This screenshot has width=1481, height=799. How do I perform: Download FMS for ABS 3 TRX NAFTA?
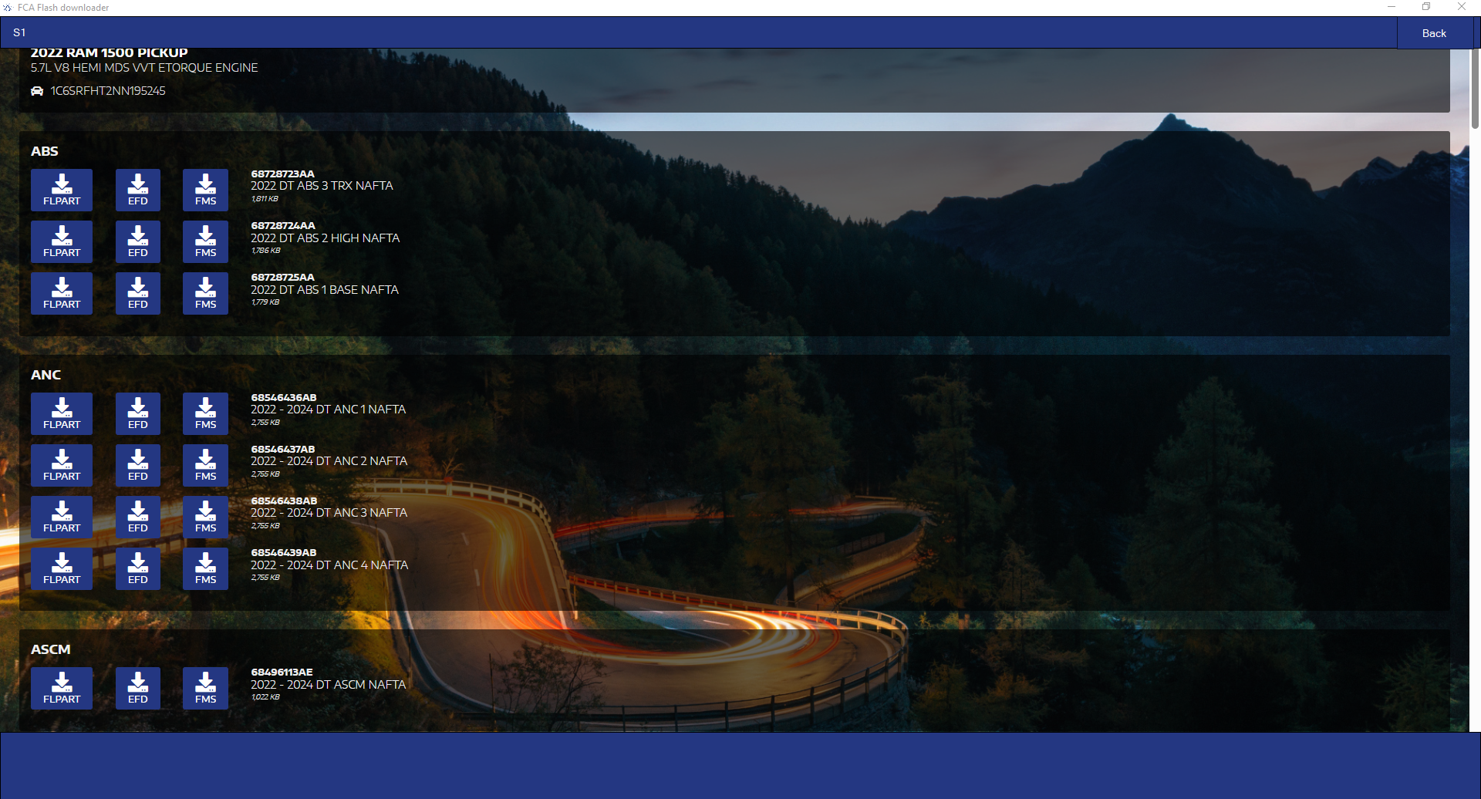coord(205,190)
